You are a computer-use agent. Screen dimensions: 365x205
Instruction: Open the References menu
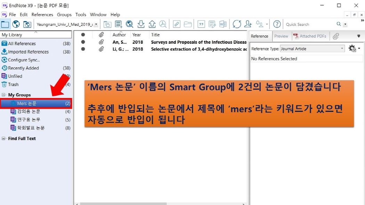point(42,15)
